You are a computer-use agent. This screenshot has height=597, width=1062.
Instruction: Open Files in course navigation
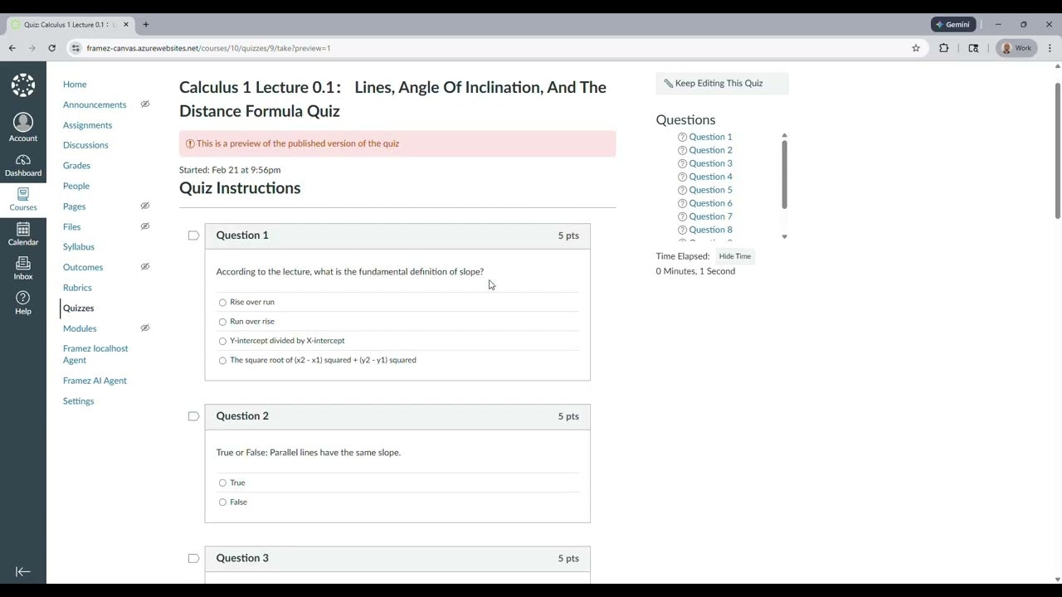click(72, 226)
